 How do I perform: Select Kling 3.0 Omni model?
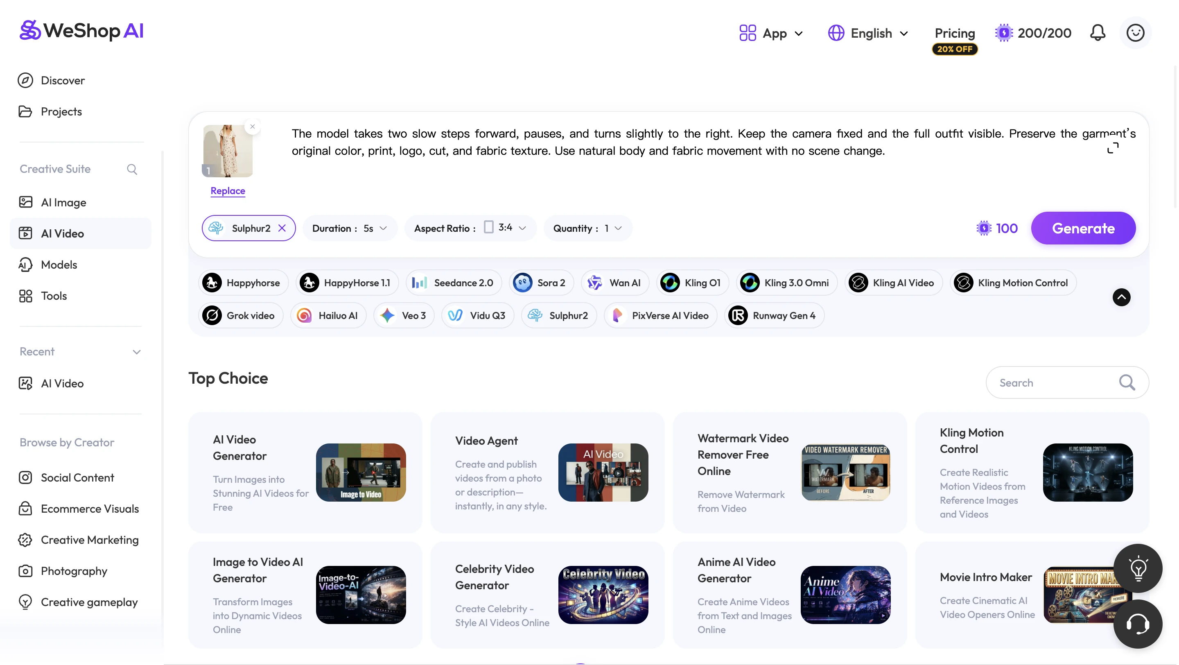pyautogui.click(x=786, y=283)
